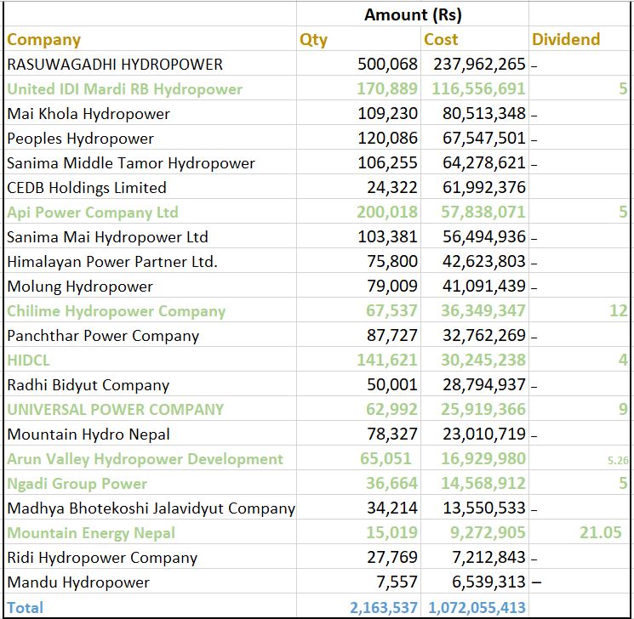This screenshot has width=634, height=619.
Task: Click CEDB Holdings Limited cell
Action: pyautogui.click(x=87, y=188)
